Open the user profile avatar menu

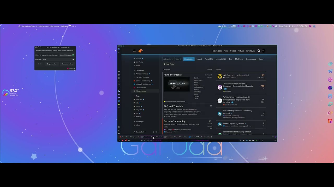[x=264, y=51]
